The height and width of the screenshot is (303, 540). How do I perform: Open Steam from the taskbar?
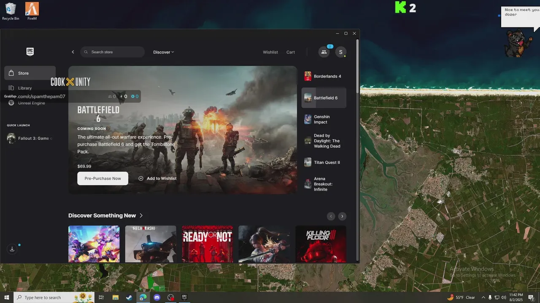point(129,298)
